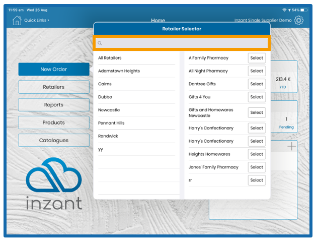Click Dantree Gifts name
The width and height of the screenshot is (315, 241).
tap(202, 84)
